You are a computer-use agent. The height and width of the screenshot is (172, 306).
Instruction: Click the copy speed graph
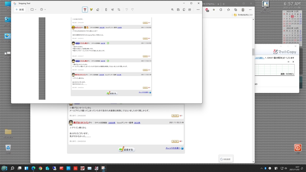point(275,70)
